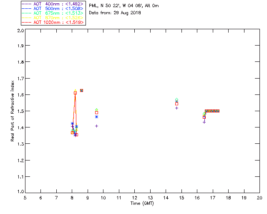Click the y-axis tick label 1.5
Viewport: 267px width, 214px height.
(20, 111)
